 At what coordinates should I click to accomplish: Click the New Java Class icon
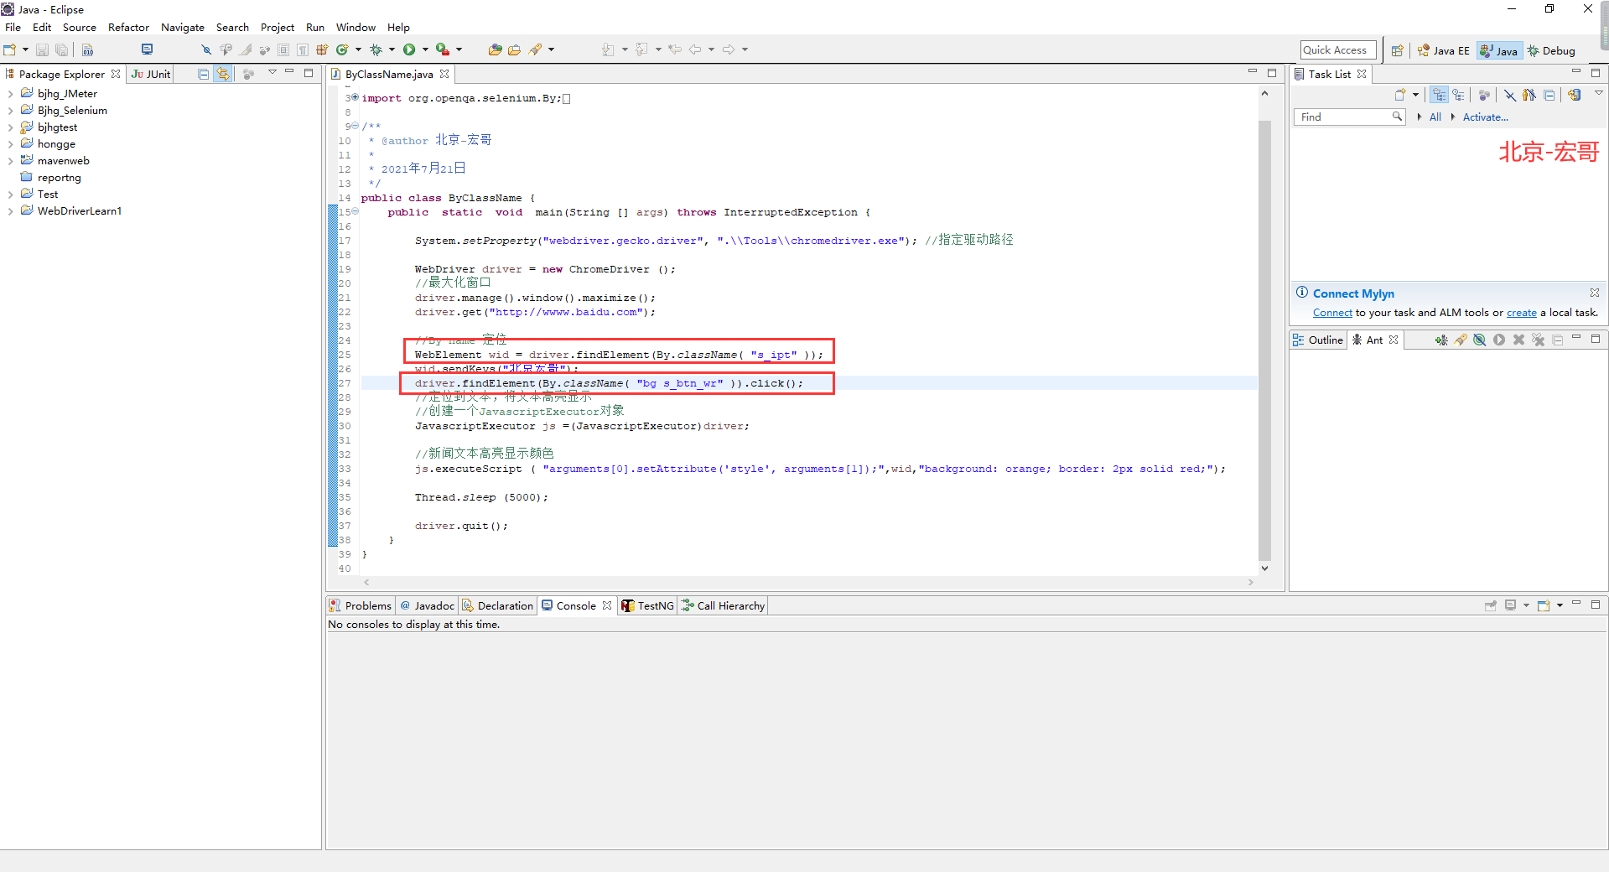coord(342,49)
